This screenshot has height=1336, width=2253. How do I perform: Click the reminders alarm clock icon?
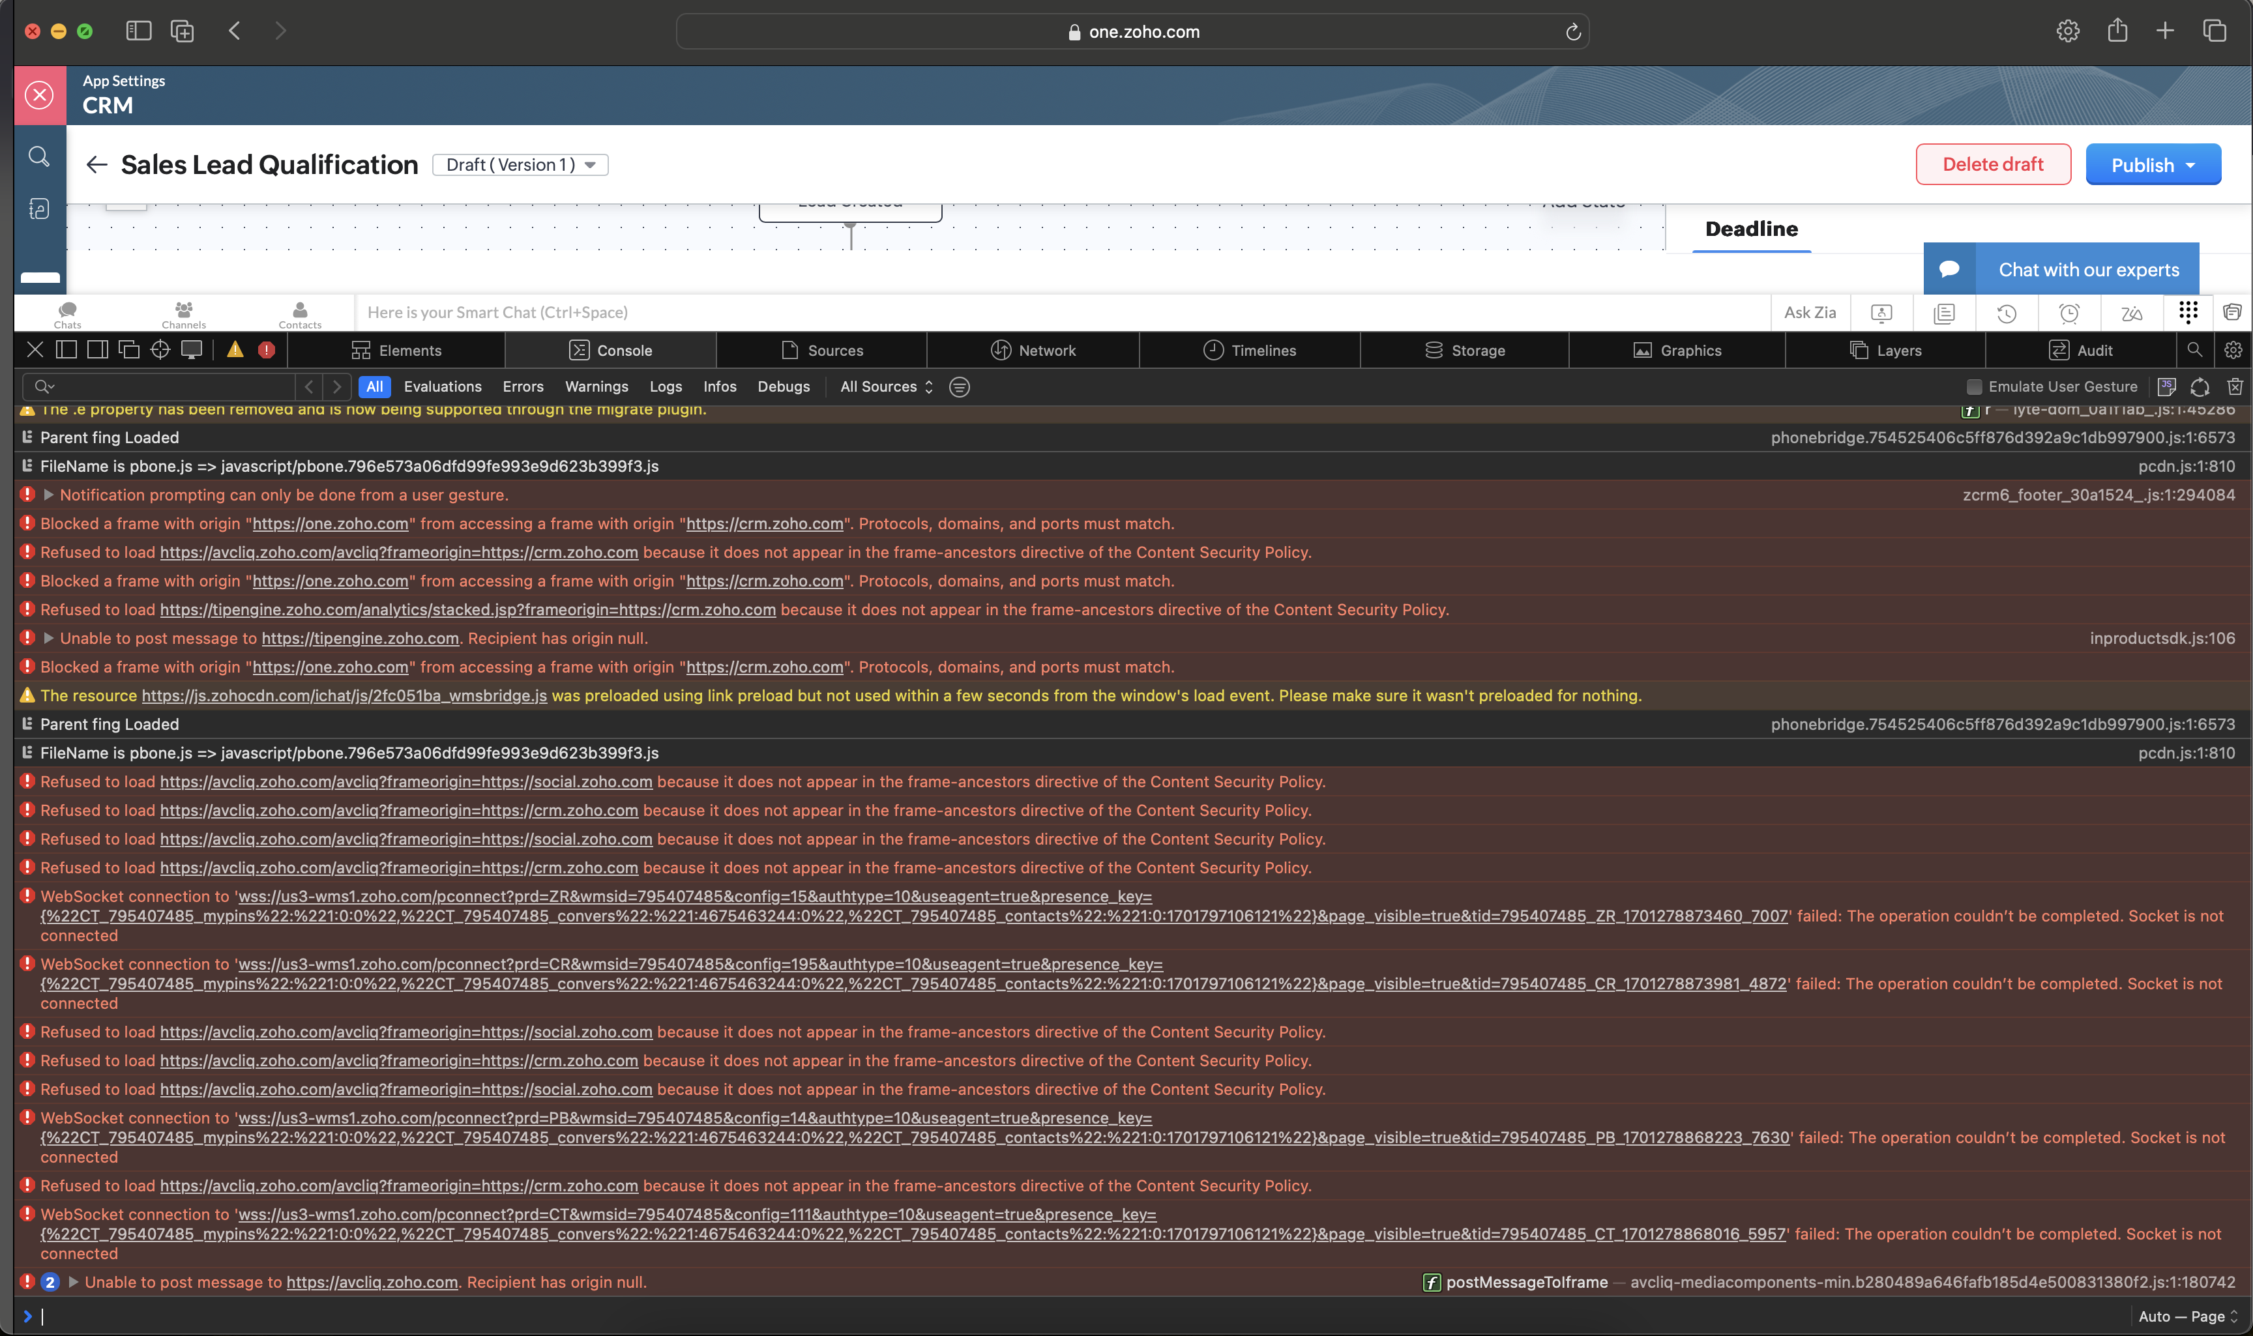(2069, 312)
